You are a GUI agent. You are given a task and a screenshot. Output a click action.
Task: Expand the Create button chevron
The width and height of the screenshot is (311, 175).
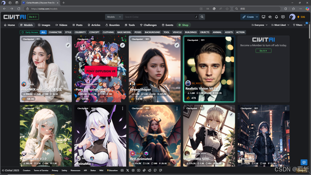click(x=257, y=17)
